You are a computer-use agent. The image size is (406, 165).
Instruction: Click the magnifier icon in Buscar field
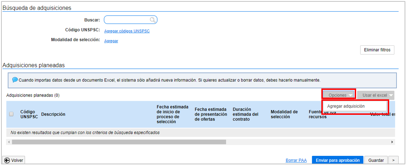click(x=153, y=20)
